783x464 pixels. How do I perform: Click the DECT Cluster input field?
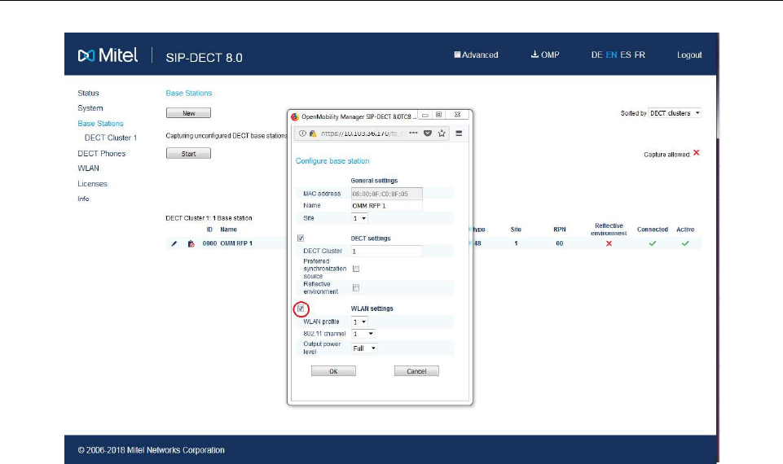(x=387, y=251)
